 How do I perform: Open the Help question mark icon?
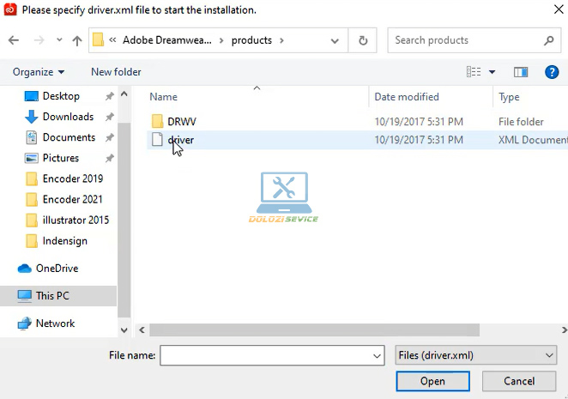pos(552,72)
